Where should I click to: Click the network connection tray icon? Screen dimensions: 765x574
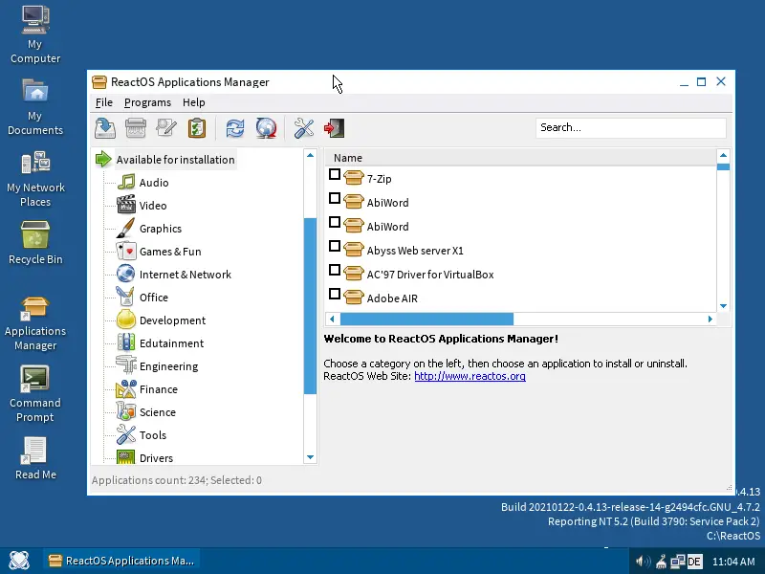(x=677, y=562)
